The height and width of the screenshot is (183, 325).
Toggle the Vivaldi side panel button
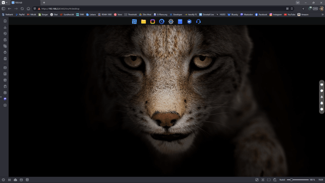tap(3, 9)
